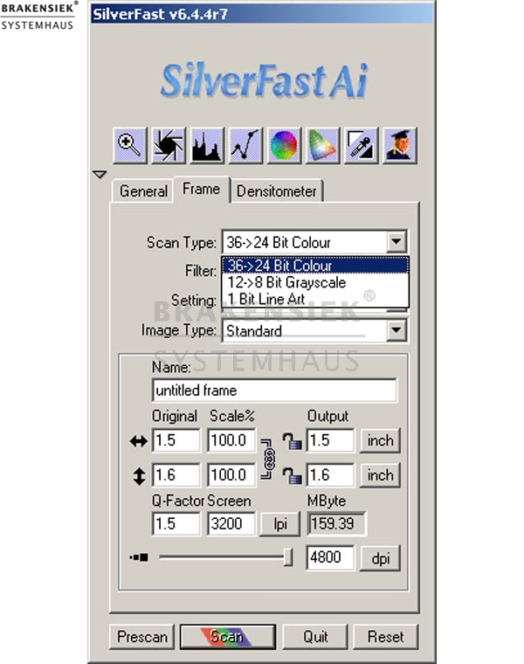Click the Prescan button
The height and width of the screenshot is (664, 524).
pyautogui.click(x=142, y=636)
